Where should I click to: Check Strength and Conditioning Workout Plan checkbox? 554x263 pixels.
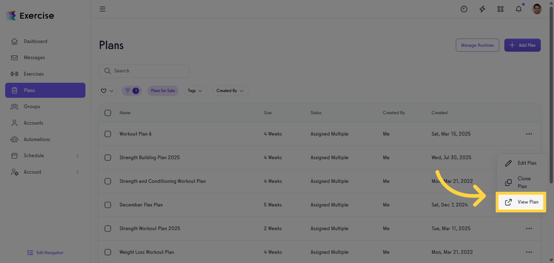(x=107, y=181)
